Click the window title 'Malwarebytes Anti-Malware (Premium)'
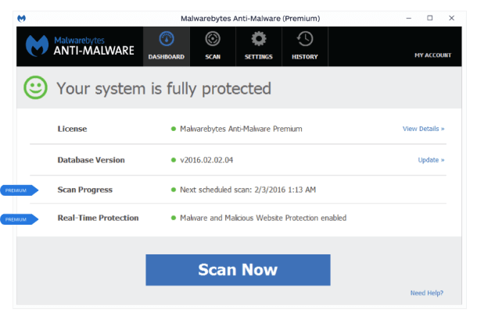 coord(250,19)
